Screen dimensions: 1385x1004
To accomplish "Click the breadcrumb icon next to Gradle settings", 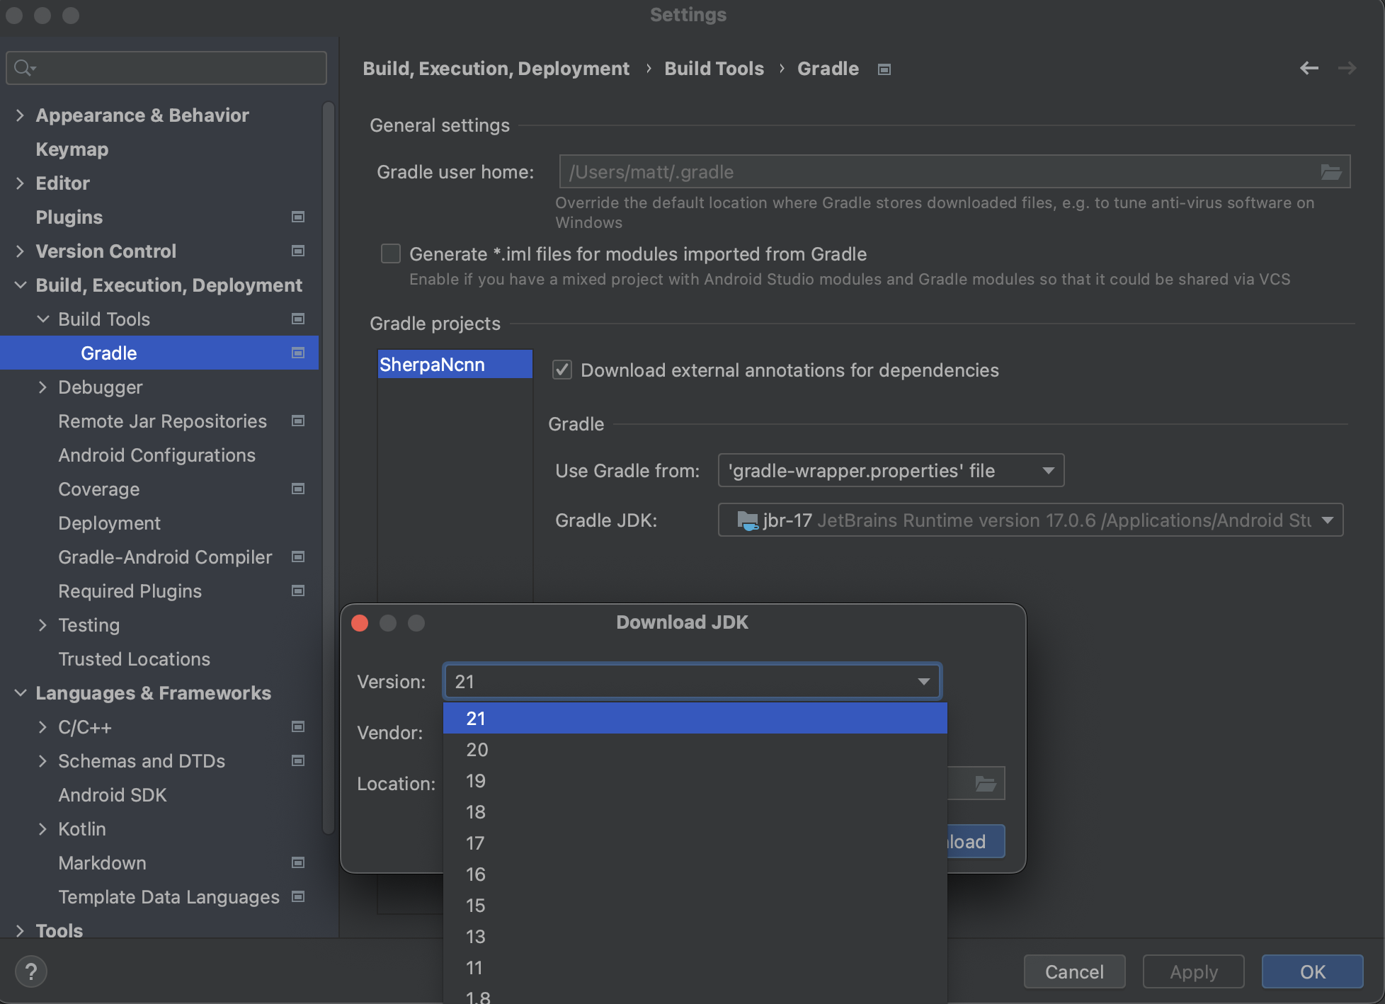I will pyautogui.click(x=884, y=69).
